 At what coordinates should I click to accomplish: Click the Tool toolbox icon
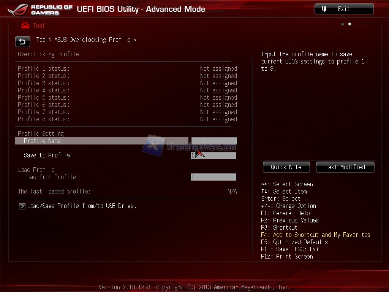[25, 25]
